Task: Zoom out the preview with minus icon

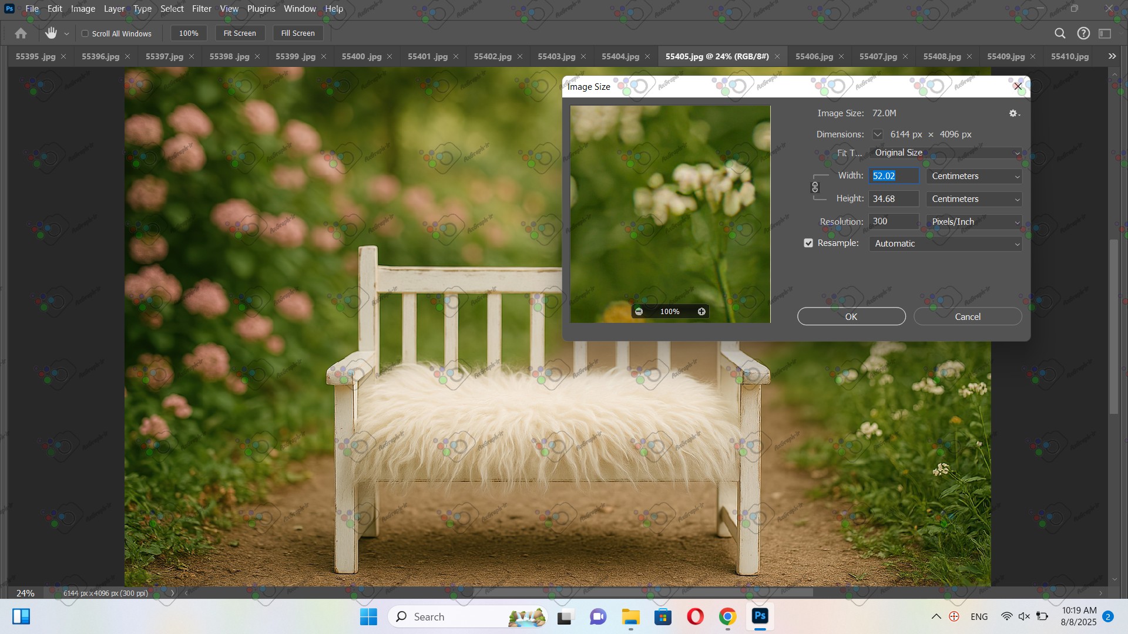Action: [x=639, y=312]
